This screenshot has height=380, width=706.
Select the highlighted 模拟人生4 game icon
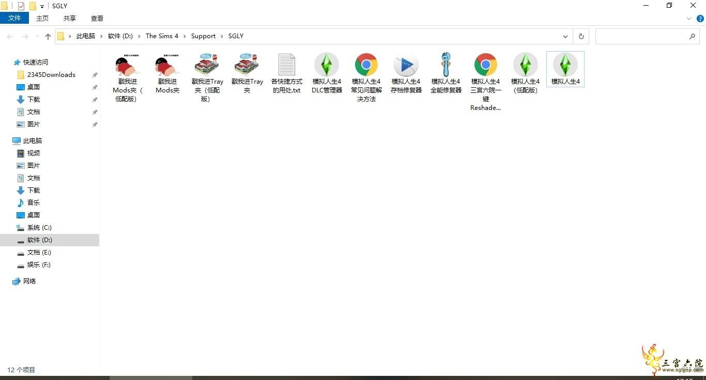(565, 65)
